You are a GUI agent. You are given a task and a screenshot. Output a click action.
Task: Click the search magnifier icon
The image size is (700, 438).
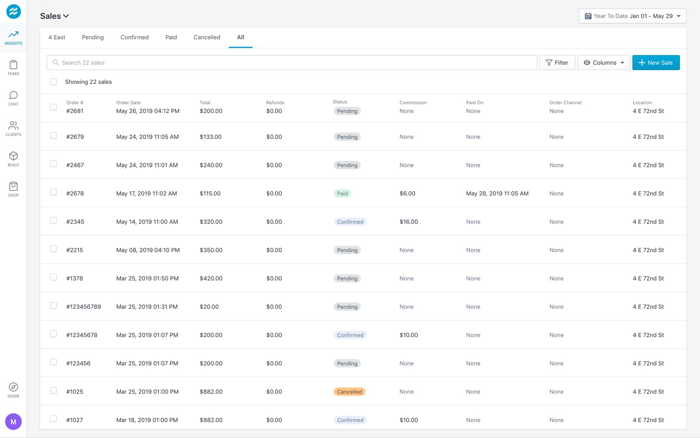click(56, 63)
